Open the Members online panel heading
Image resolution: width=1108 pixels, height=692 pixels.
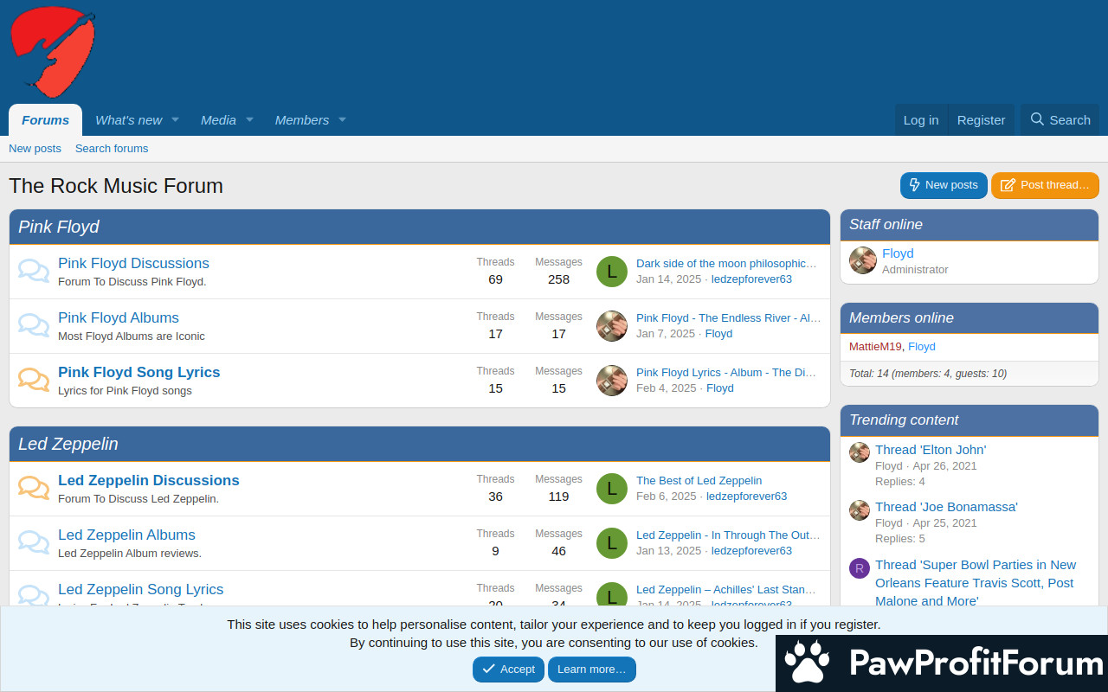[901, 318]
